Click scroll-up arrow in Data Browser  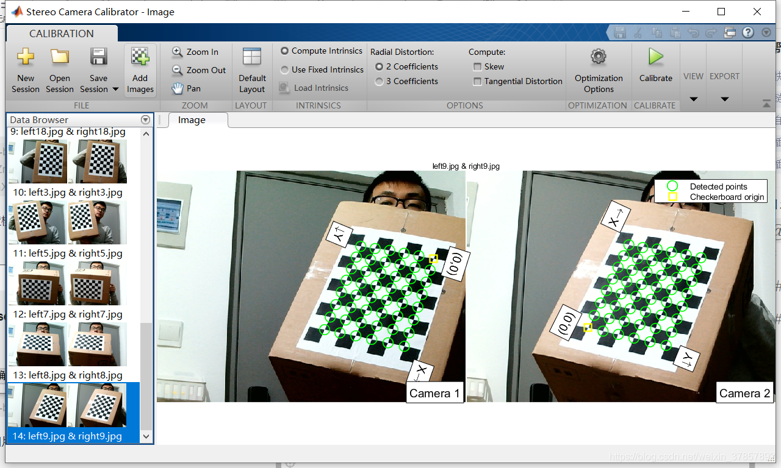[146, 133]
